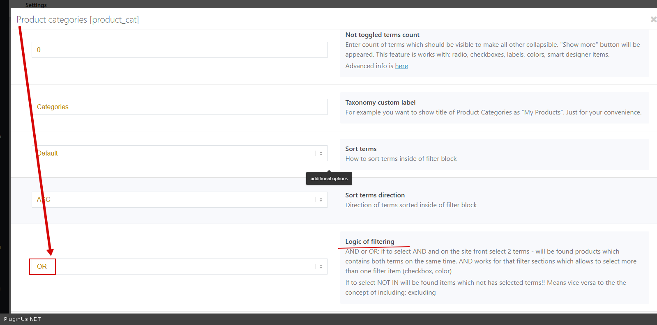Click the Not toggled terms count field

[x=180, y=50]
